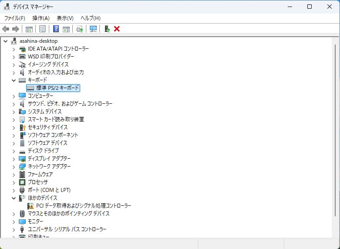
Task: Click Update driver toolbar icon
Action: tap(79, 29)
